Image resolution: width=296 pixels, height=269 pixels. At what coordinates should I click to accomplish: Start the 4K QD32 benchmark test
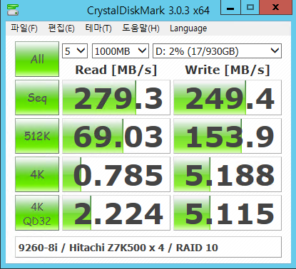pos(37,213)
